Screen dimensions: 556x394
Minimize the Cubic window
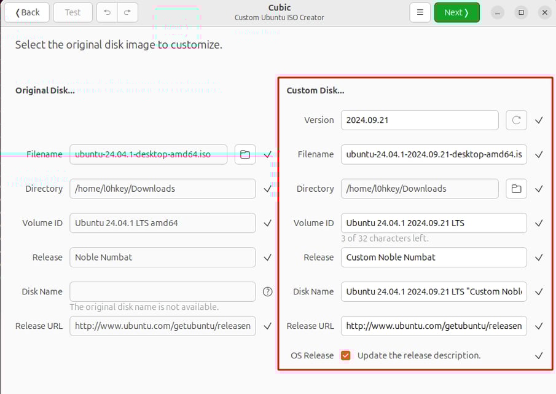pyautogui.click(x=498, y=12)
